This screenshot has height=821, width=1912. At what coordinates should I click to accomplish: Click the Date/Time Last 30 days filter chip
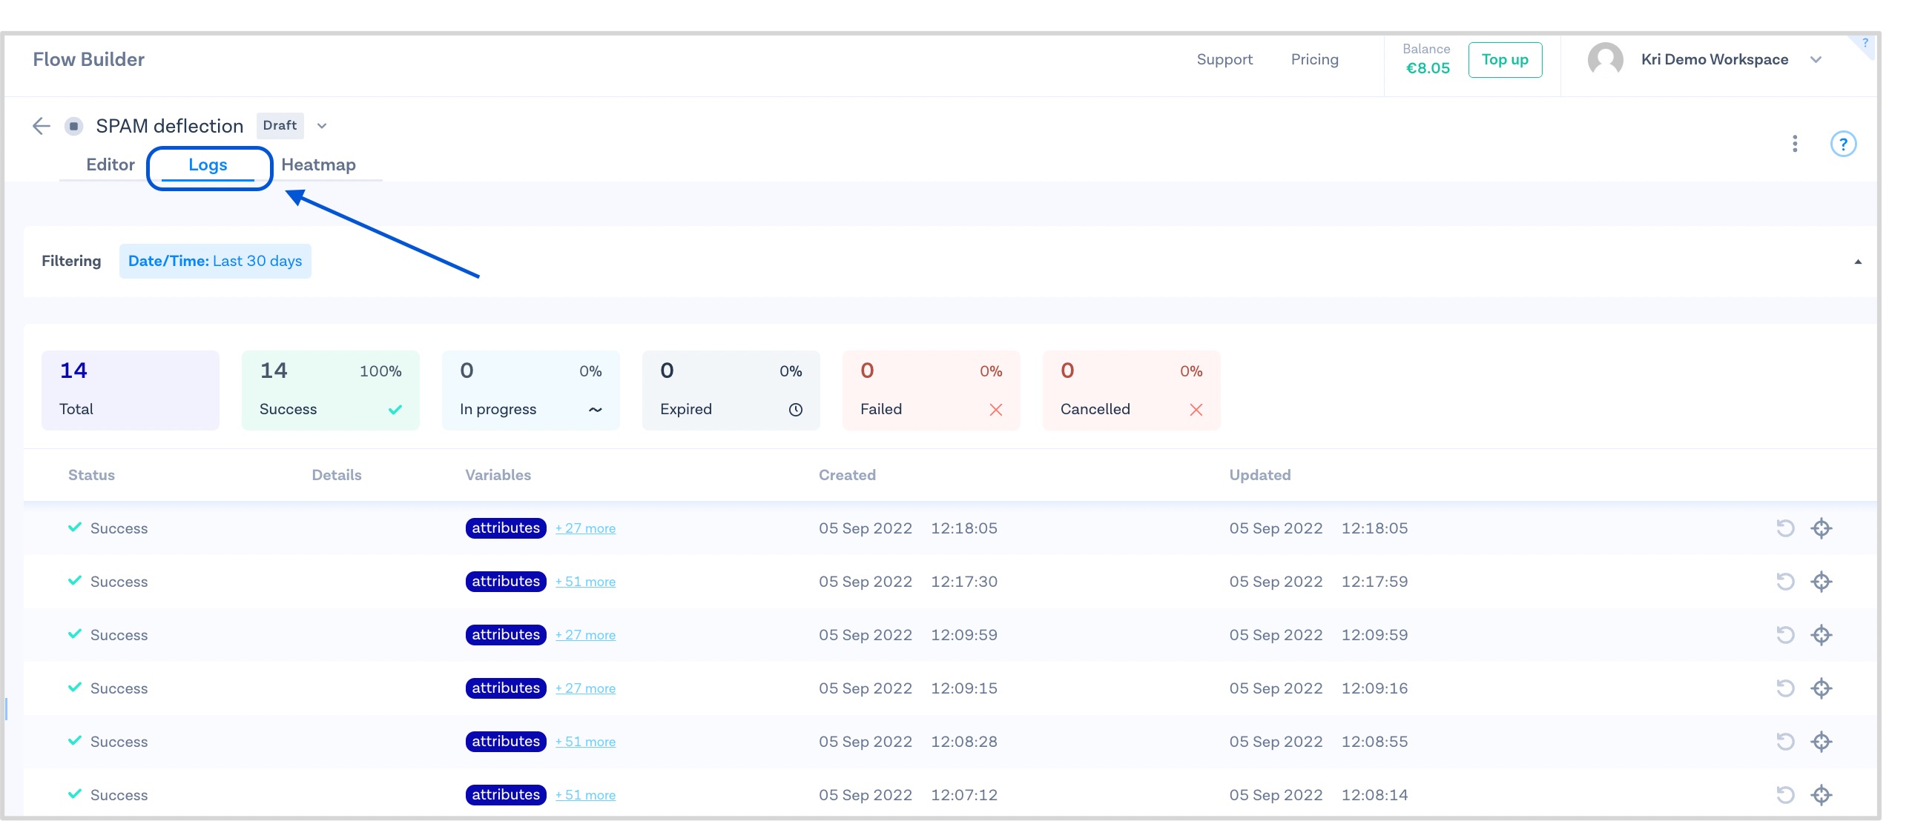click(x=214, y=261)
